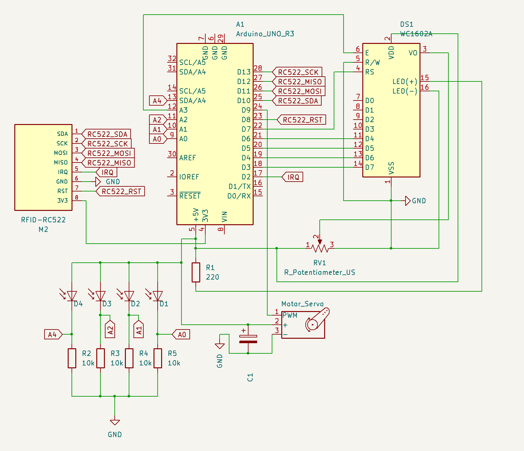Click the R1 220 resistor symbol
Screen dimensions: 524x451
point(196,272)
